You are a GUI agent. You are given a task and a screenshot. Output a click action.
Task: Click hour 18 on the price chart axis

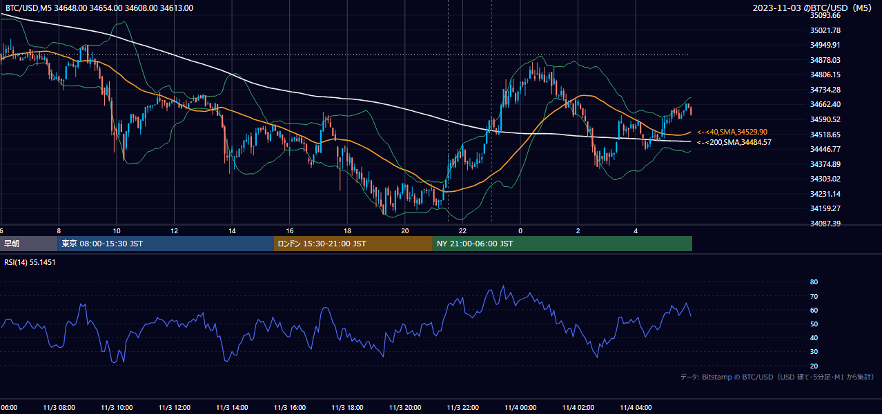(347, 231)
